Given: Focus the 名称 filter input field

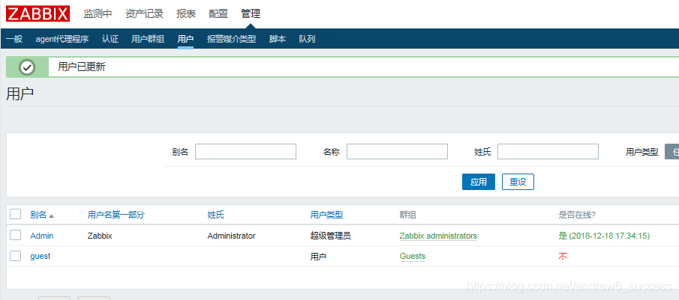Looking at the screenshot, I should tap(397, 152).
